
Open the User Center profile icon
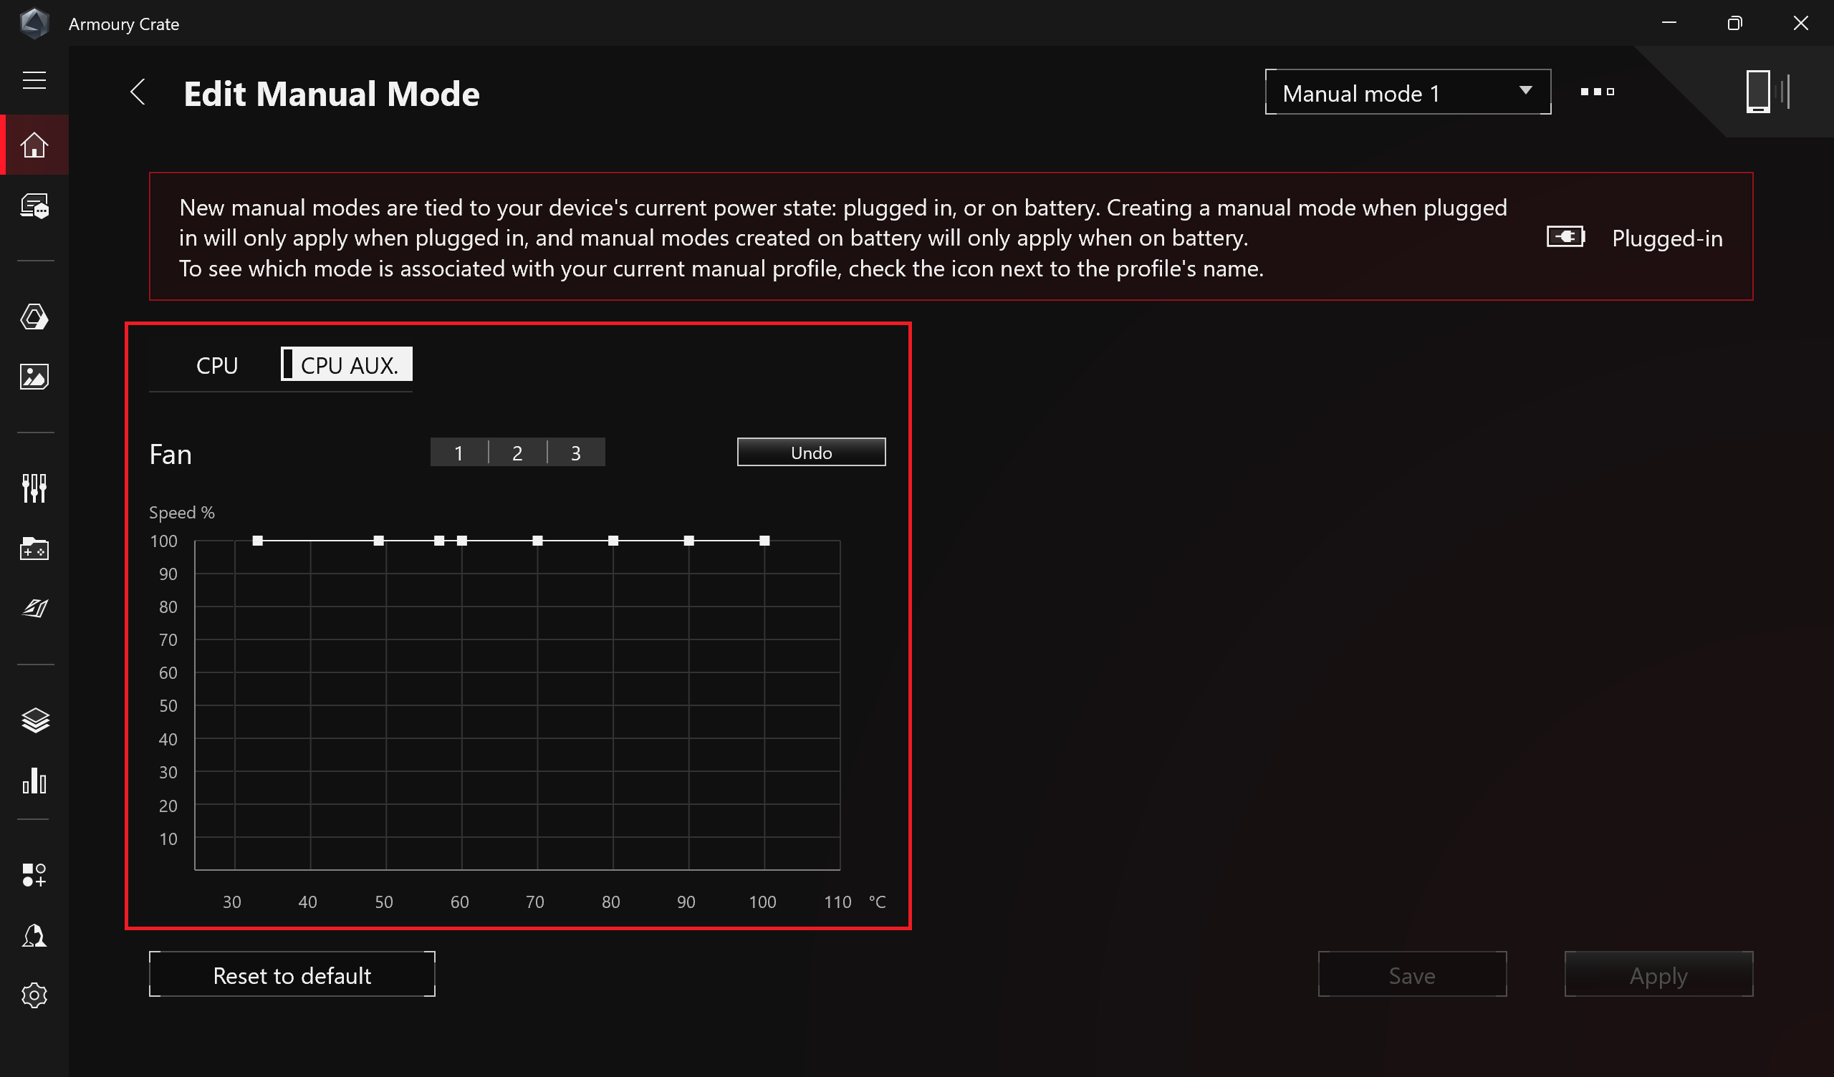[x=34, y=936]
